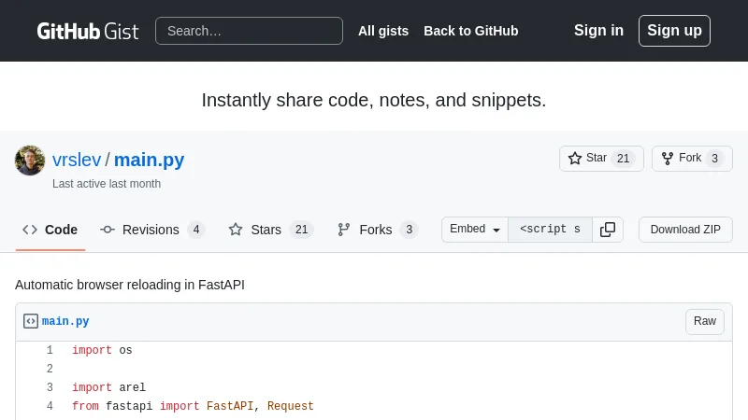
Task: Follow the Back to GitHub link
Action: (x=470, y=31)
